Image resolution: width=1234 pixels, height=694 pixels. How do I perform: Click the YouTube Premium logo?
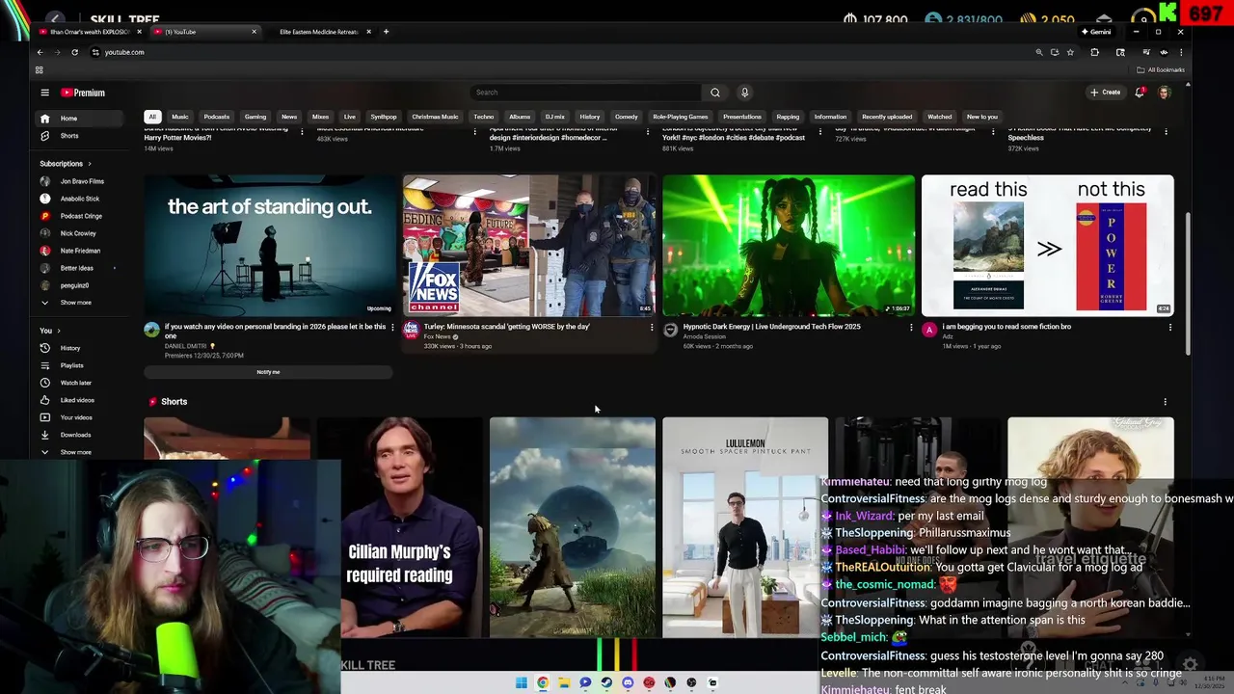tap(83, 93)
